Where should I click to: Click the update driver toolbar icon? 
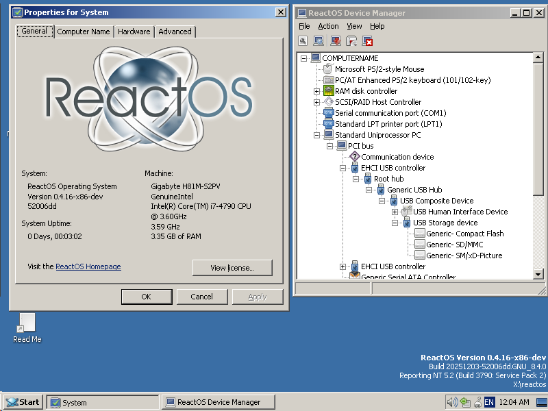(335, 41)
